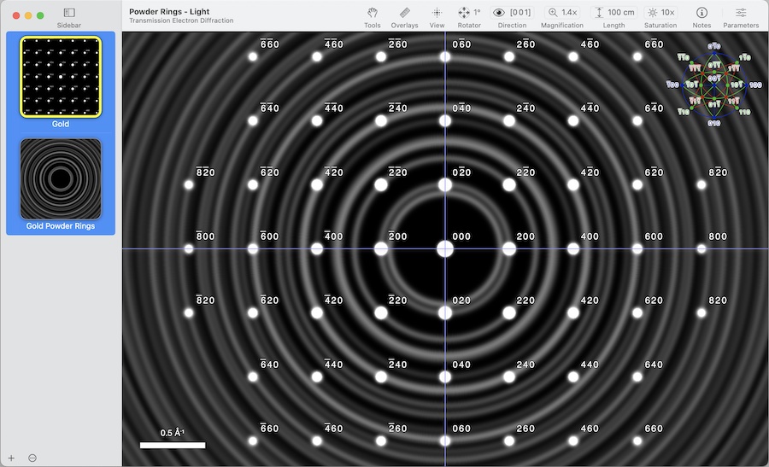
Task: Click the Powder Rings - Light window title
Action: point(168,12)
